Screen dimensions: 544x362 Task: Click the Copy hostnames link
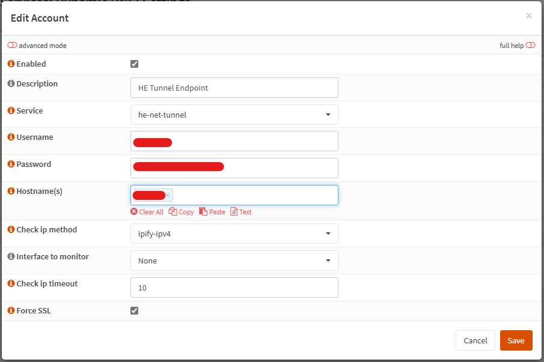point(182,212)
